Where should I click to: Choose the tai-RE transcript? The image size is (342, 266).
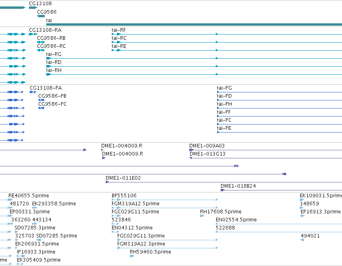click(119, 46)
